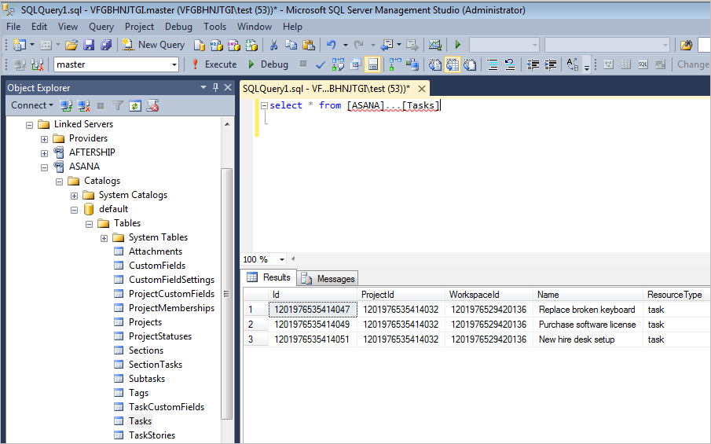Click the New Query button
This screenshot has height=444, width=711.
(x=154, y=45)
